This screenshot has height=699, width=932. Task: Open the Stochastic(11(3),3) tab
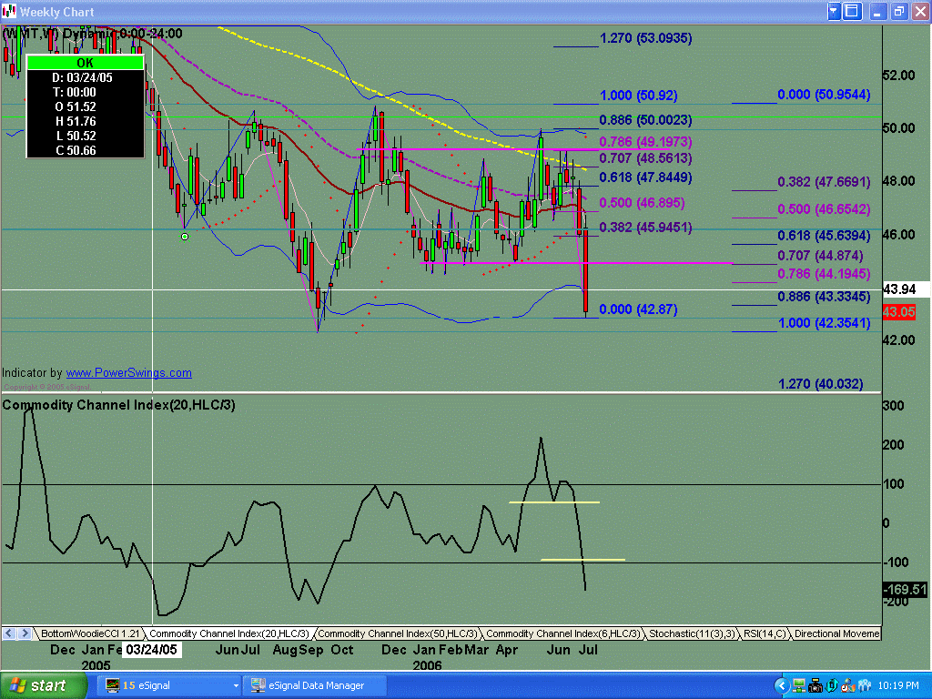point(692,633)
